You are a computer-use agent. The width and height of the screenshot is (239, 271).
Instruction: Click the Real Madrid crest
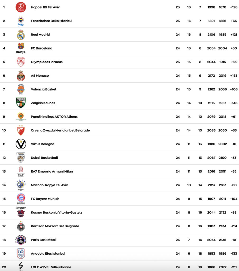tap(21, 35)
